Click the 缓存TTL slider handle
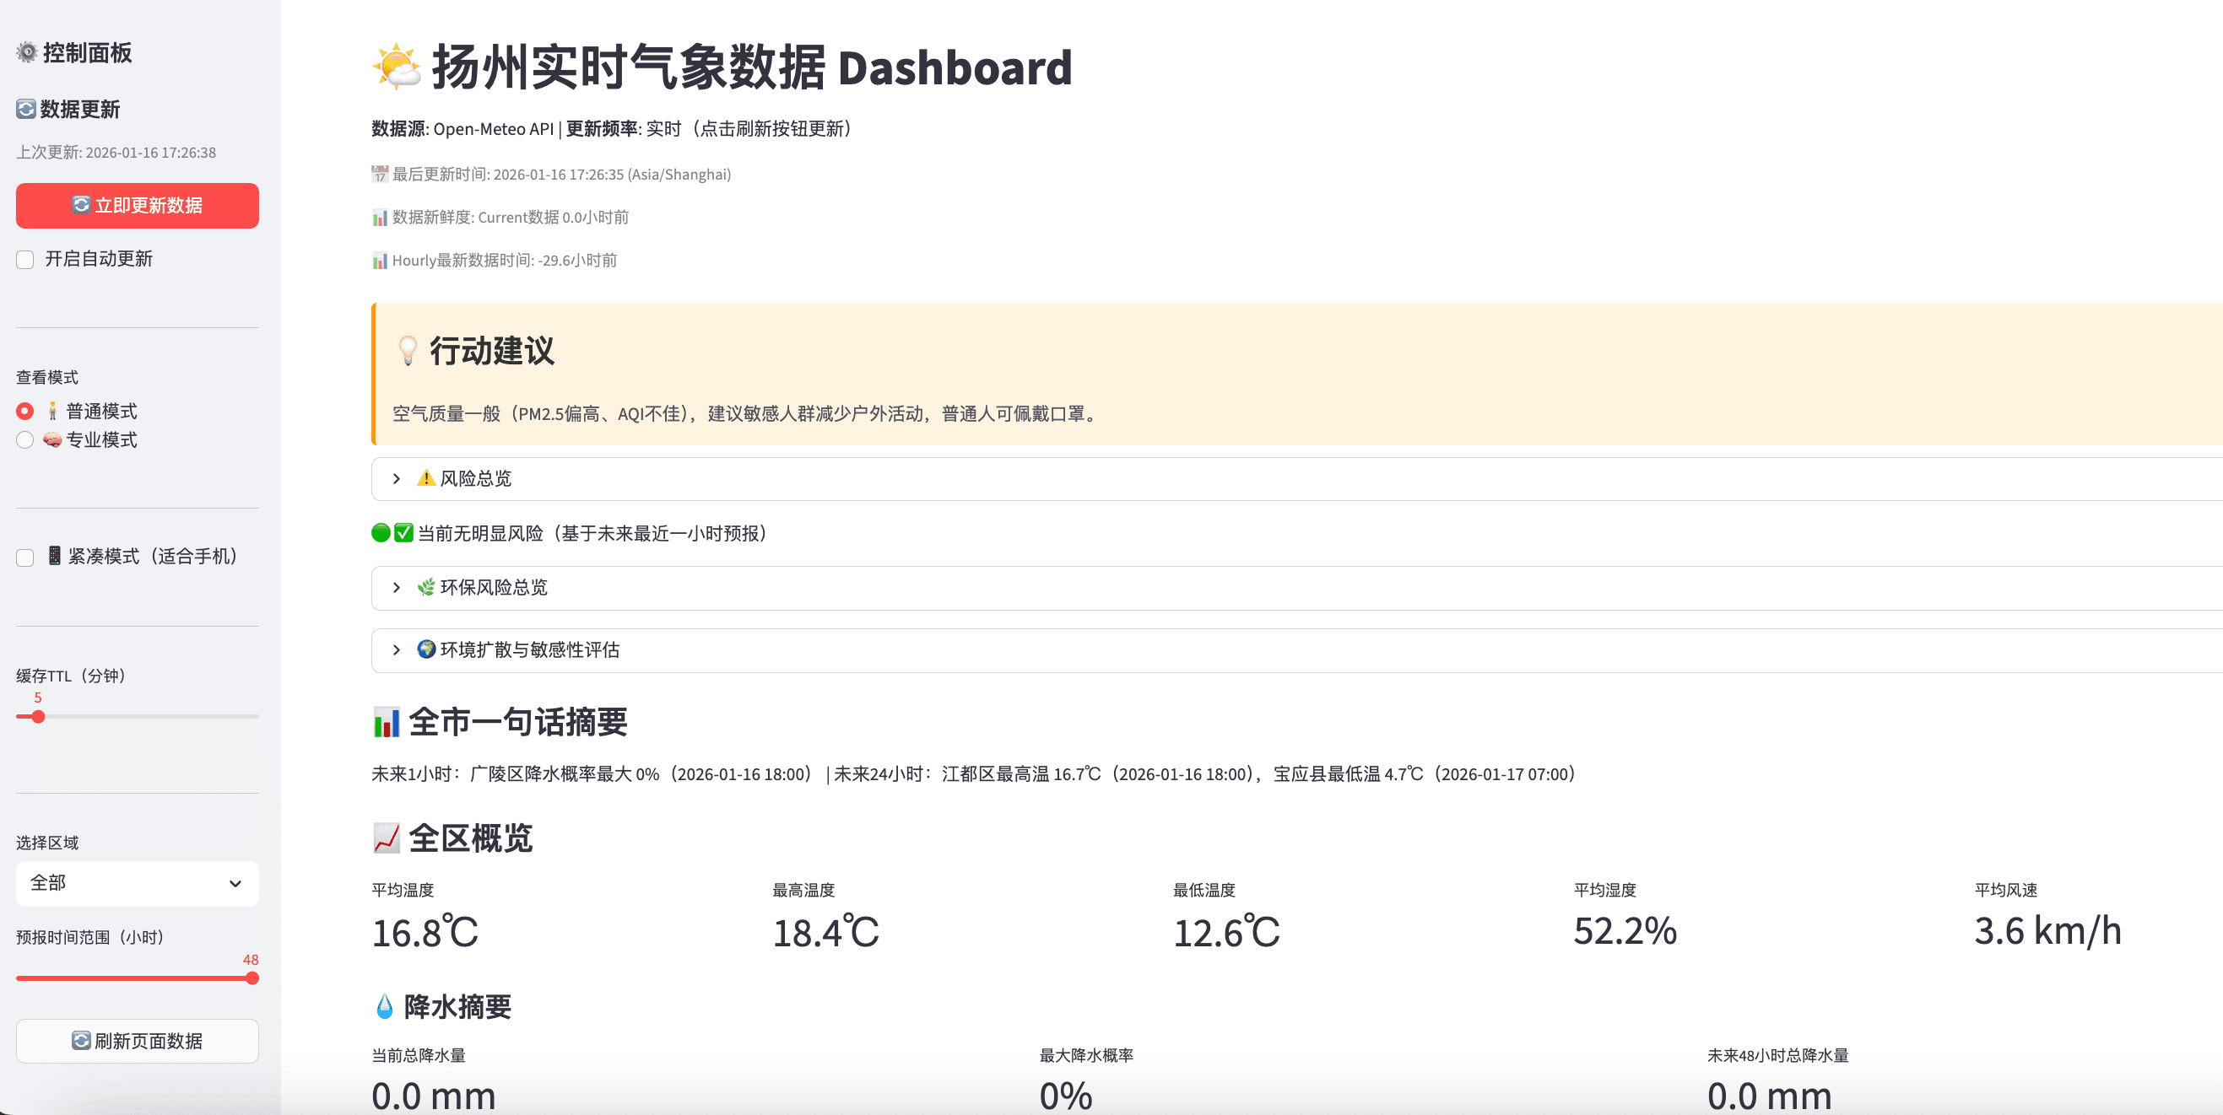 point(37,716)
